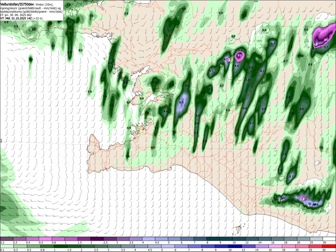The image size is (336, 252).
Task: Click the 3.9 precipitation value label
Action: (x=280, y=170)
